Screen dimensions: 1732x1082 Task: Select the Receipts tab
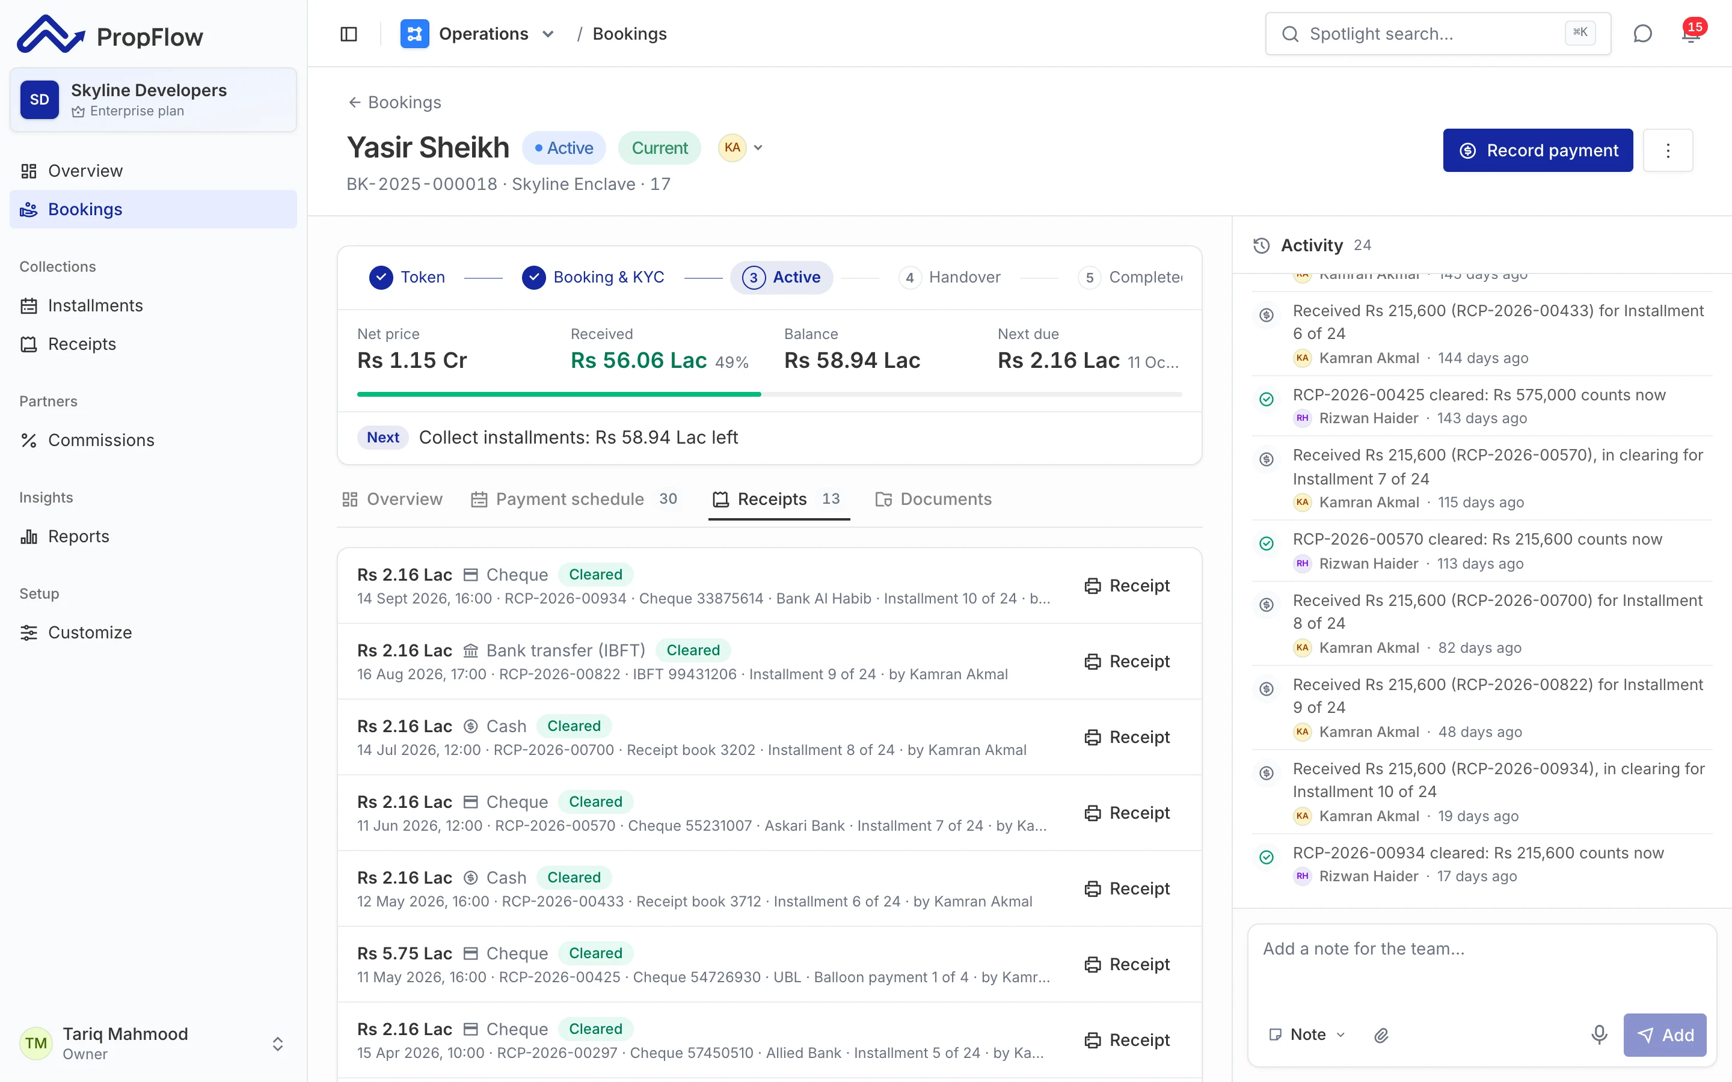click(x=779, y=499)
